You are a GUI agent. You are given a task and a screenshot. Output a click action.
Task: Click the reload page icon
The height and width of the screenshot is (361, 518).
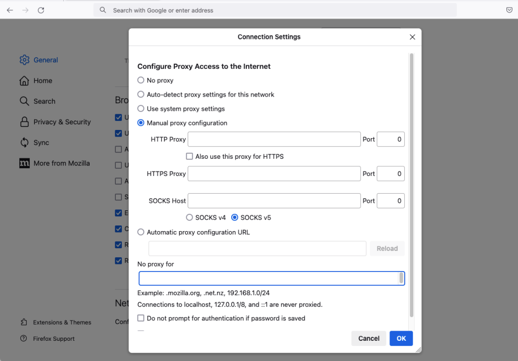point(41,10)
